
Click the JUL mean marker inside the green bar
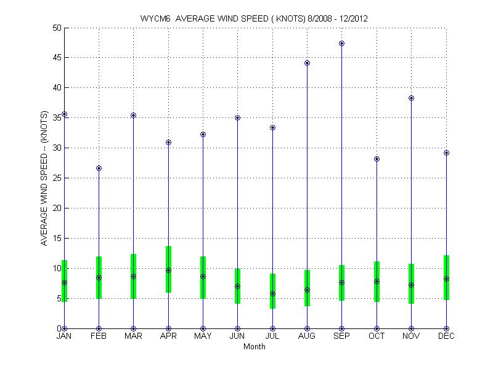(272, 294)
